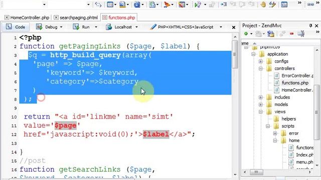
Task: Click on getPagingLinks function name in line 2
Action: click(89, 46)
